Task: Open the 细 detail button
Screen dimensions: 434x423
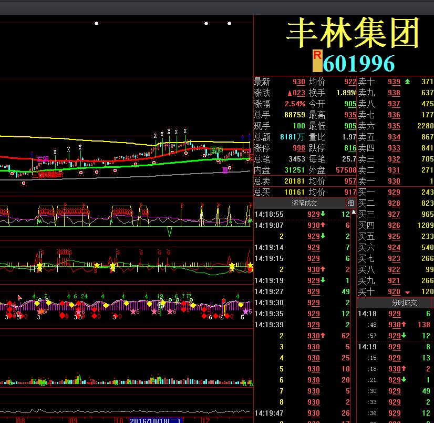Action: coord(350,203)
